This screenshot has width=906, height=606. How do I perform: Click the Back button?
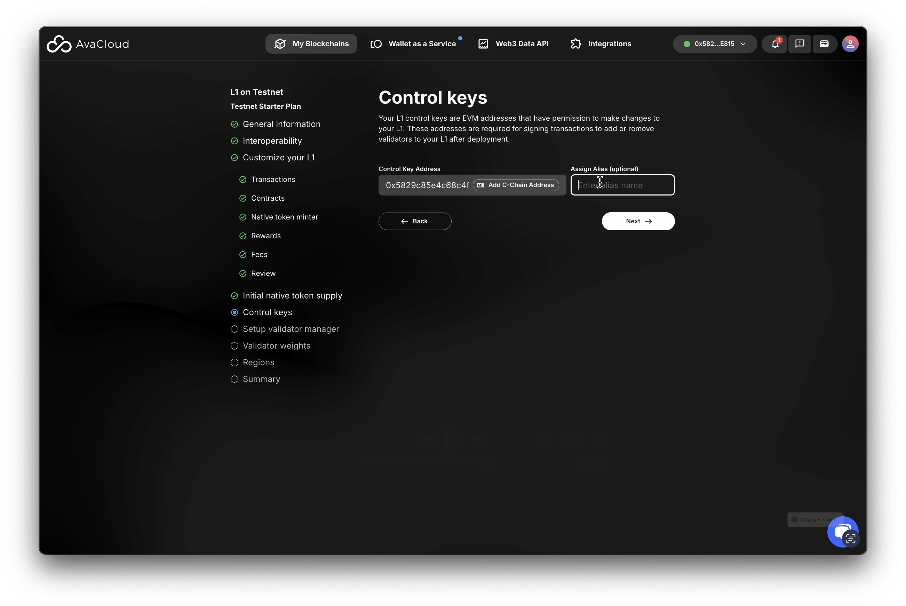414,221
